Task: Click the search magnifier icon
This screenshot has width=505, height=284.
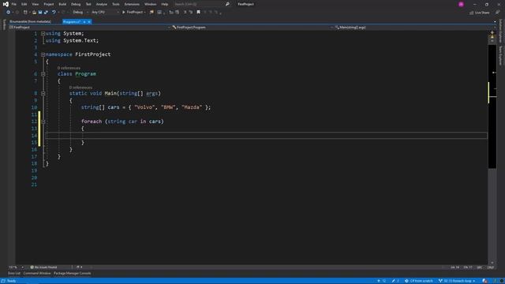Action: [227, 4]
